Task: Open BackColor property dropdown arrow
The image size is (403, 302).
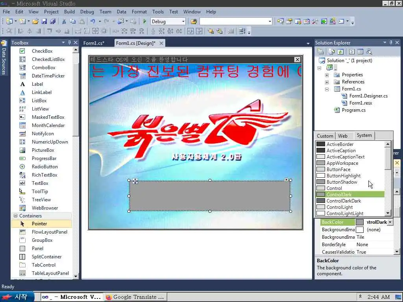Action: 390,222
